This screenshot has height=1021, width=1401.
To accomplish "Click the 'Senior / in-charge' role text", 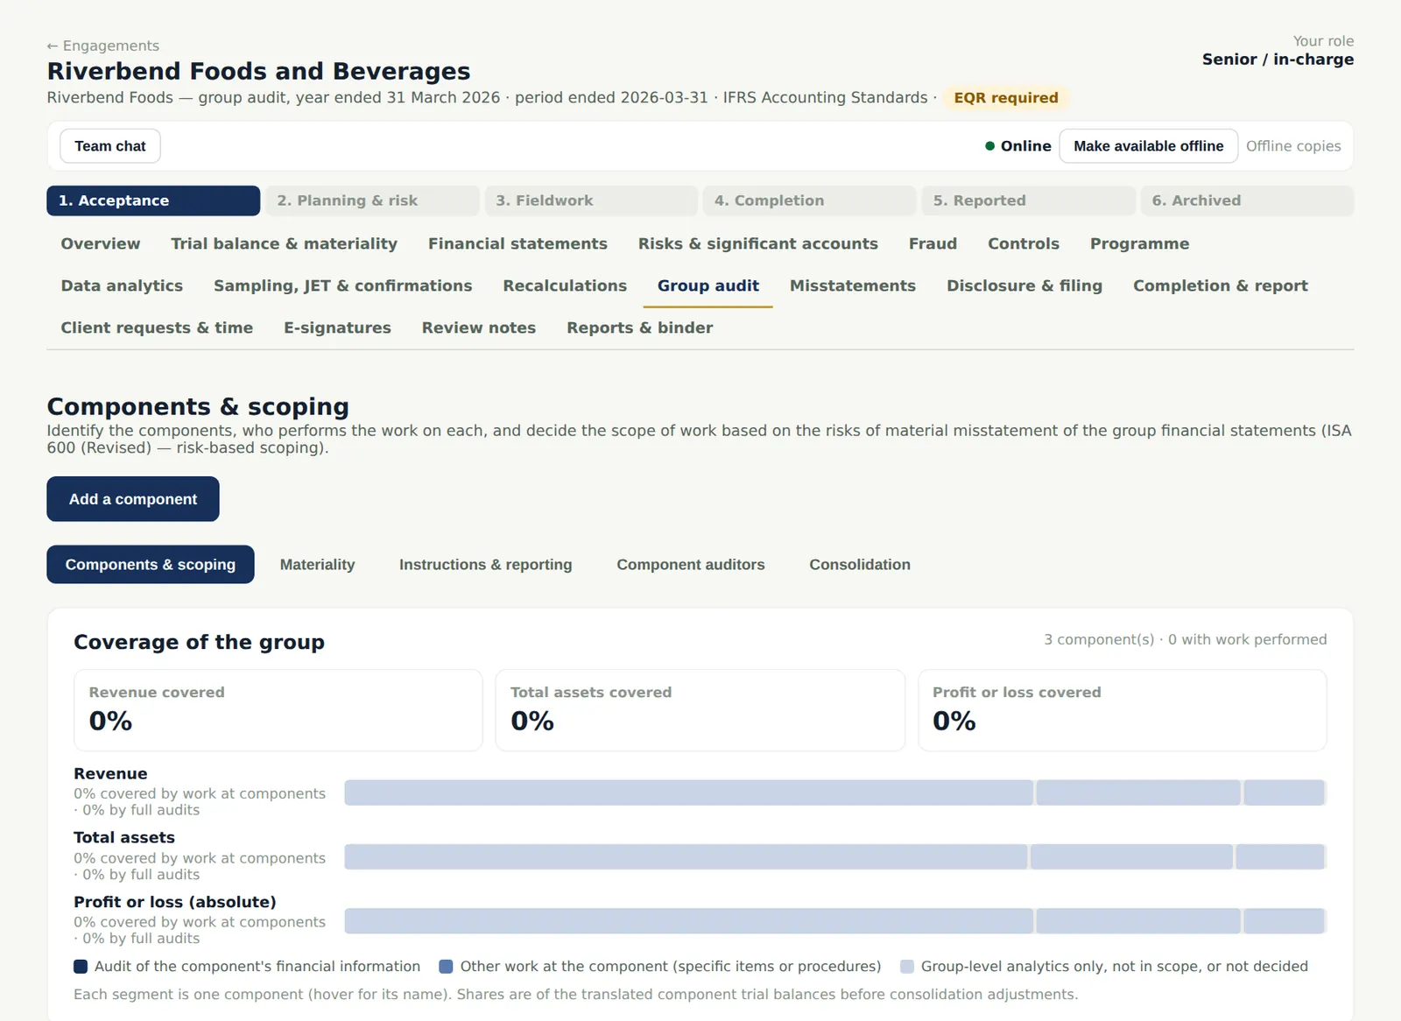I will pos(1278,60).
